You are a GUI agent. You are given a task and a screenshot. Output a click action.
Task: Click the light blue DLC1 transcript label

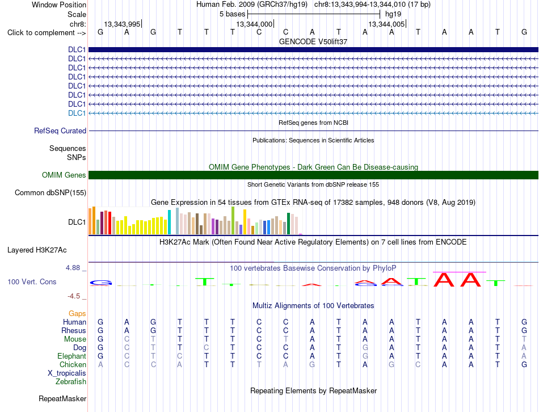pyautogui.click(x=77, y=113)
